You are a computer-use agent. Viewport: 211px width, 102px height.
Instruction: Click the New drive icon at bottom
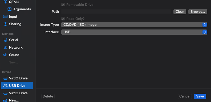(x=5, y=100)
